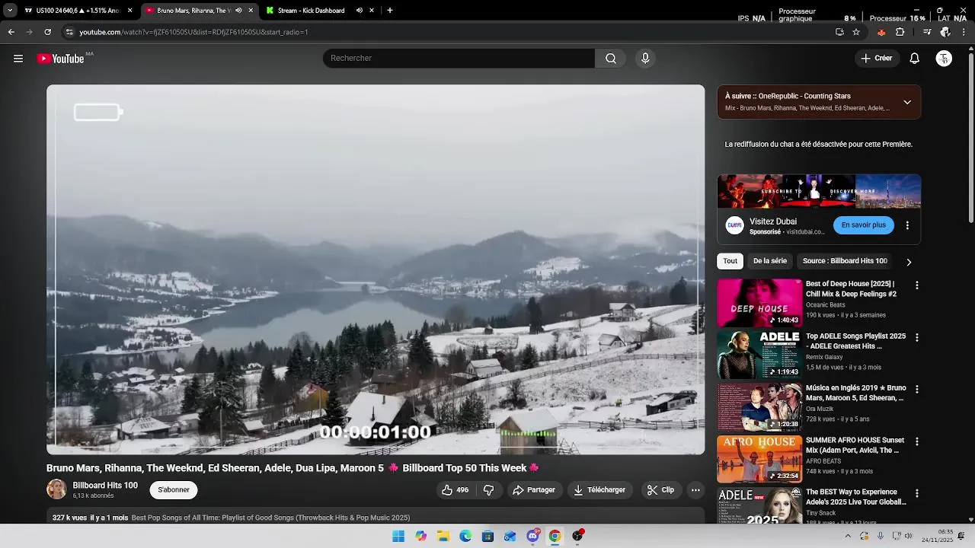
Task: Open Billboard Hits 100 channel avatar
Action: pyautogui.click(x=56, y=489)
